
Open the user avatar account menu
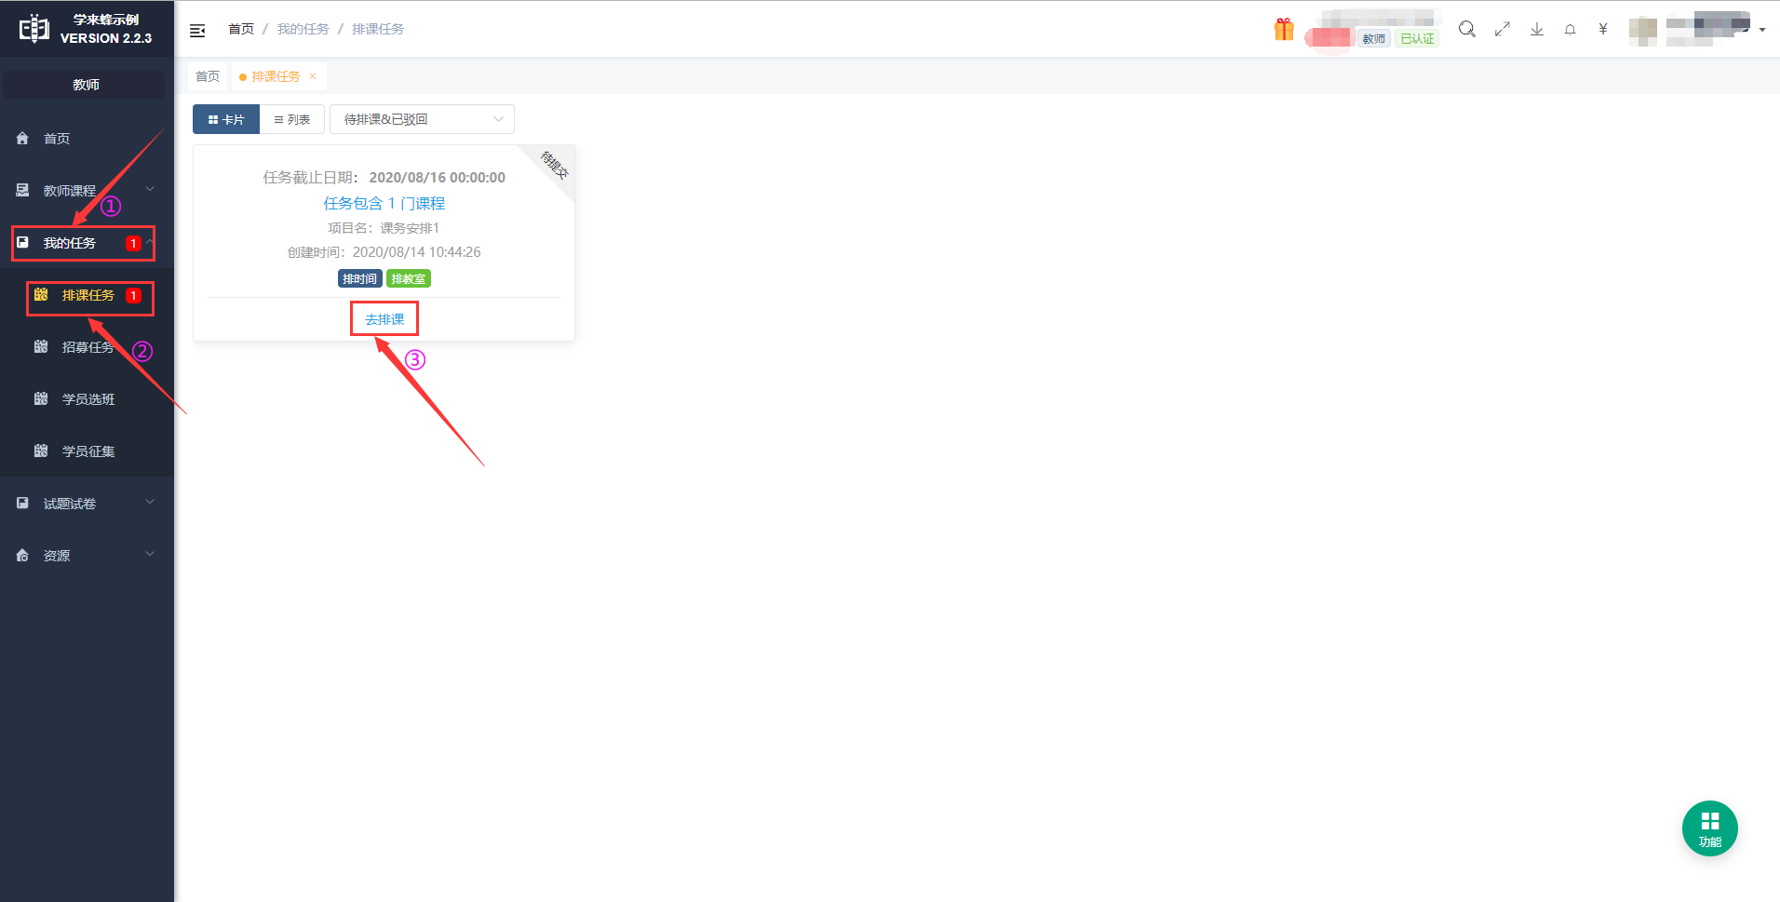(x=1643, y=30)
